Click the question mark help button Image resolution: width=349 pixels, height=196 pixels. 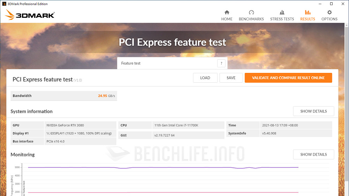tap(221, 63)
